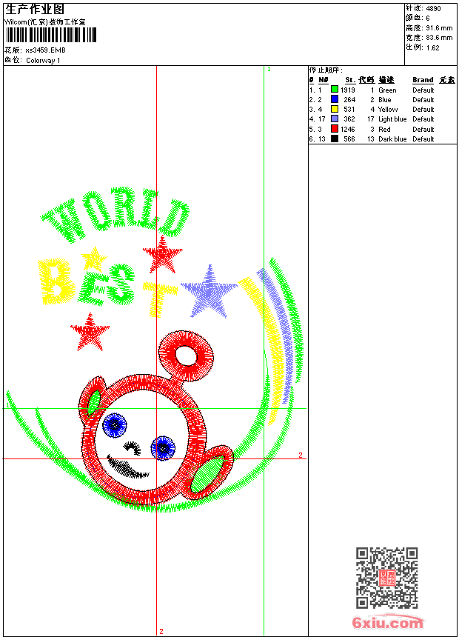Viewport: 459px width, 637px height.
Task: Click the blue color swatch in row 2
Action: pyautogui.click(x=335, y=99)
